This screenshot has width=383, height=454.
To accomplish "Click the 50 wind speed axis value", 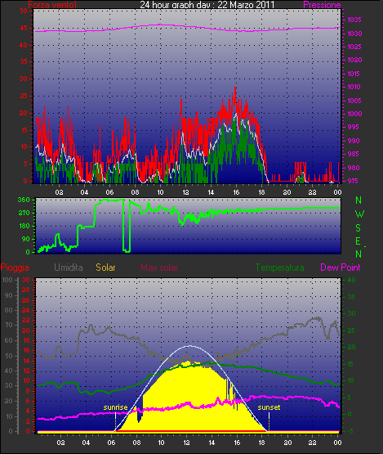I will tap(24, 11).
